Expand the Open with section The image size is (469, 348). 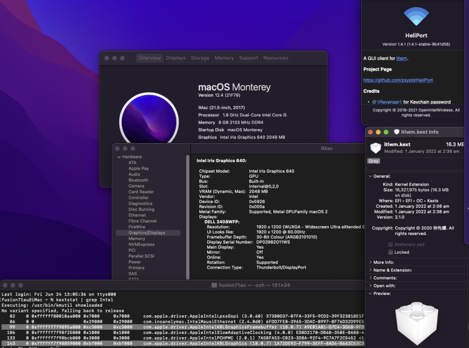371,286
